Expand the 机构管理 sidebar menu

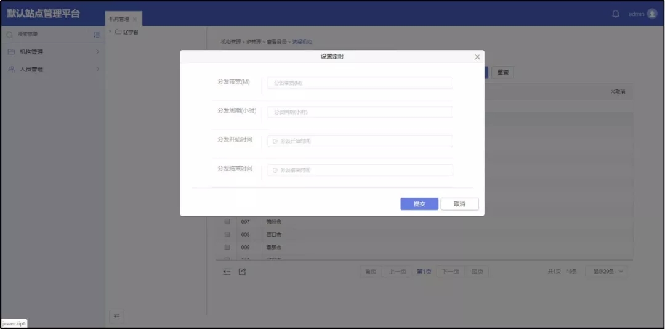(52, 52)
